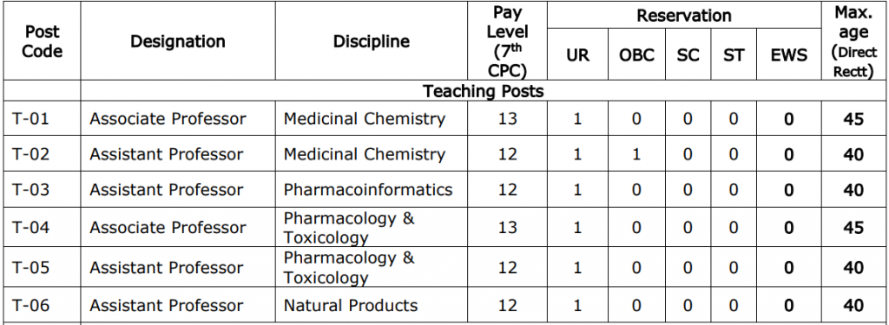The height and width of the screenshot is (325, 889).
Task: Click the Post Code column header
Action: click(x=42, y=42)
